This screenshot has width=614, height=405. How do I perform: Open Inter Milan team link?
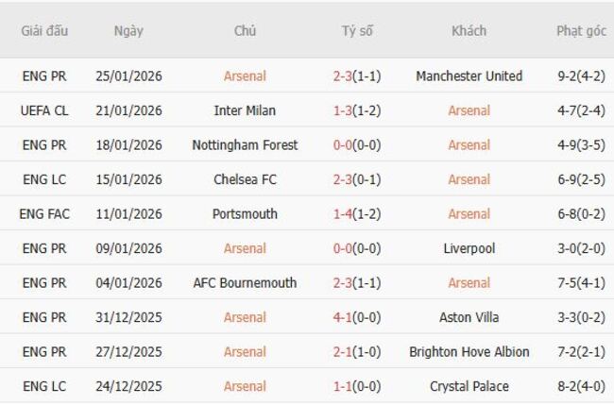245,110
